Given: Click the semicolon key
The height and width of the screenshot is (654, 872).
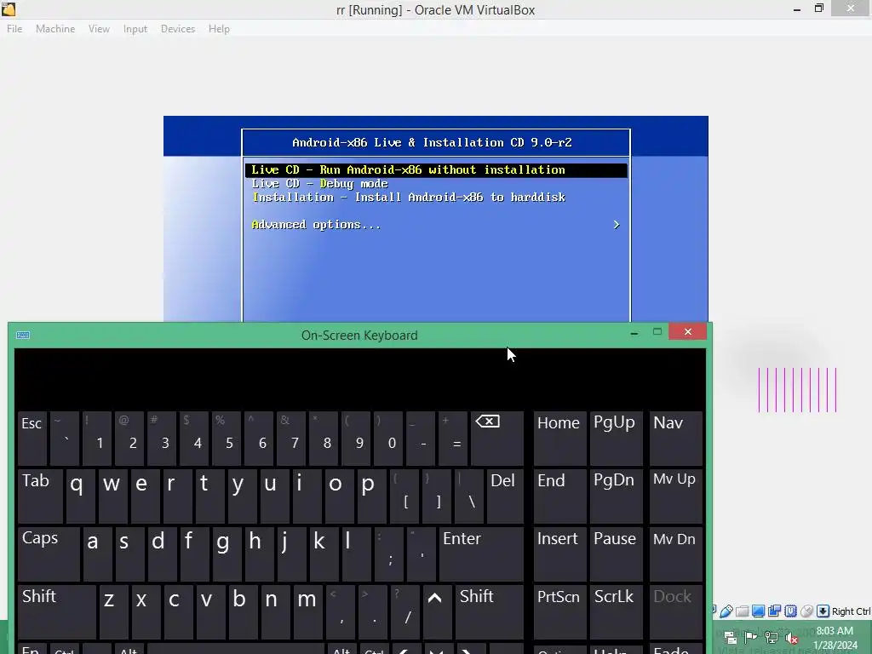Looking at the screenshot, I should coord(388,554).
